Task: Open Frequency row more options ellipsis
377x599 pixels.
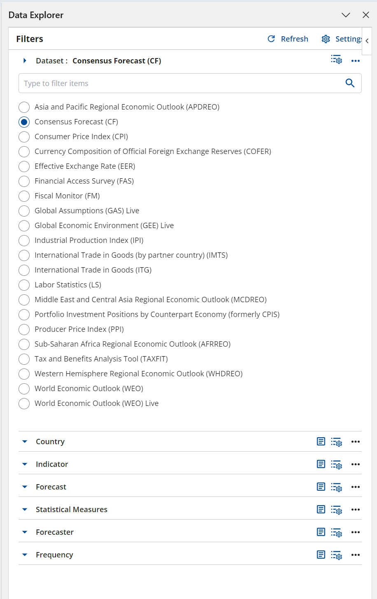Action: (x=356, y=555)
